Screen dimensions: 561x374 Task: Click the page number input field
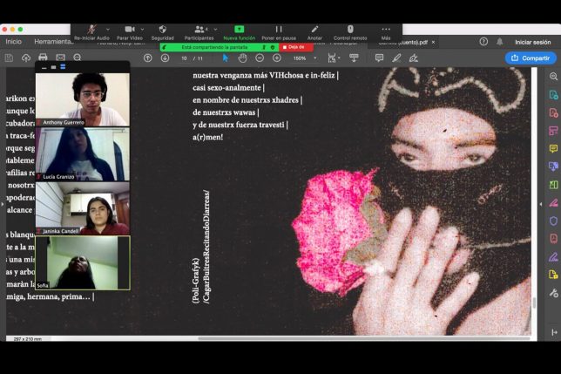pyautogui.click(x=184, y=58)
